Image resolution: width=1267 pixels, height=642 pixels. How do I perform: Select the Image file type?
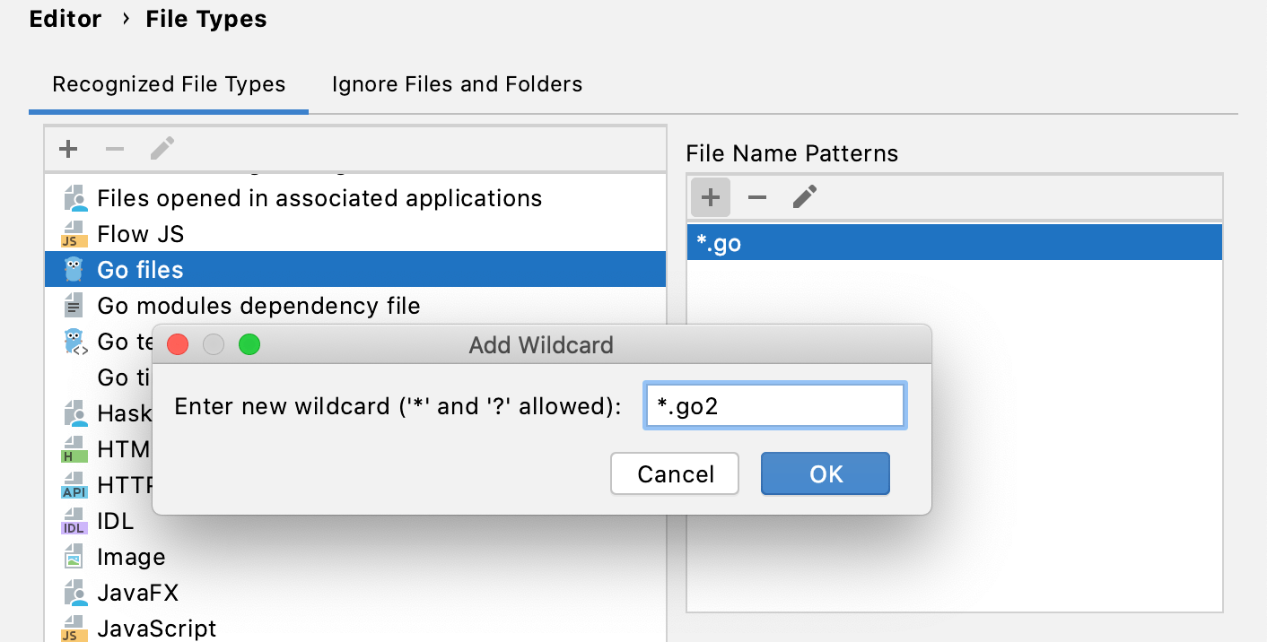coord(131,556)
